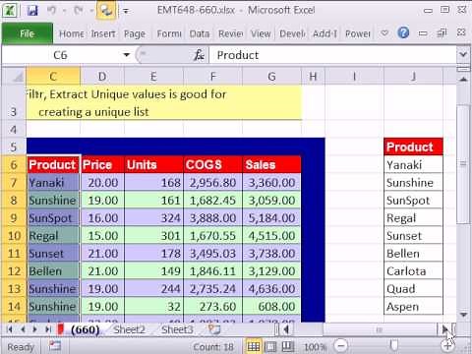The width and height of the screenshot is (472, 354).
Task: Open the View ribbon tab
Action: (261, 33)
